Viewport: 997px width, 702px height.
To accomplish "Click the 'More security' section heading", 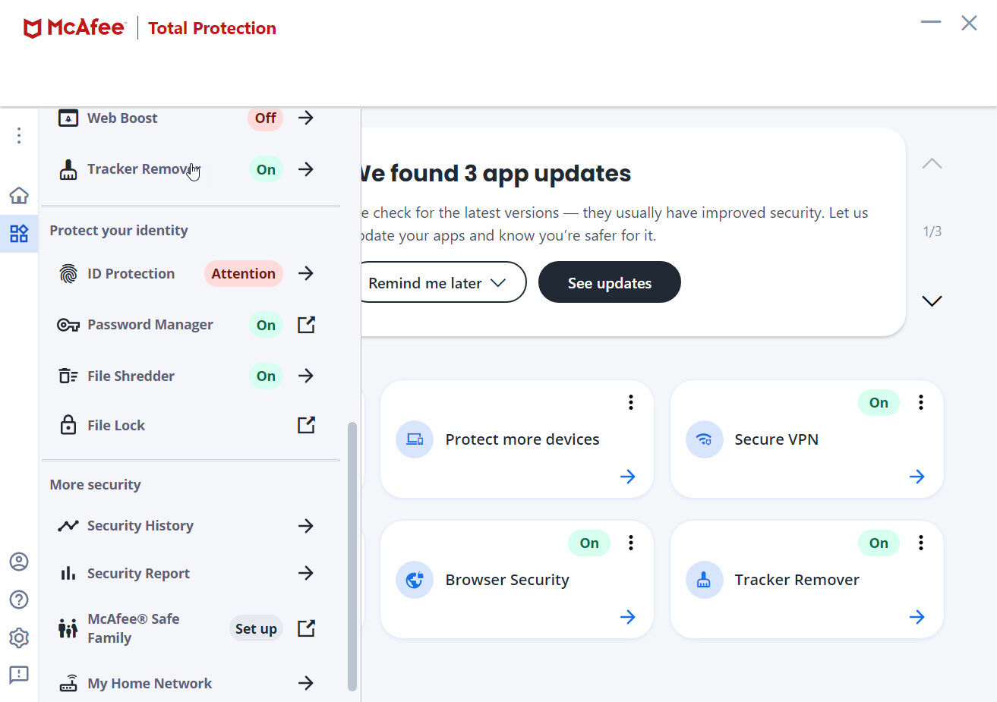I will (x=95, y=485).
